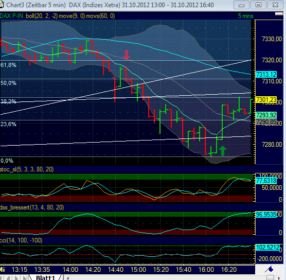Click the 'dss_bressert(13, 4, 80, 20)' panel label
Image resolution: width=286 pixels, height=280 pixels.
click(32, 207)
